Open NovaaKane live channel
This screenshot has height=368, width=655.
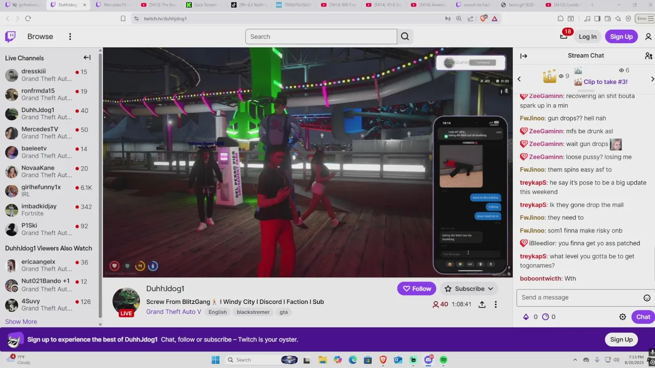coord(51,172)
